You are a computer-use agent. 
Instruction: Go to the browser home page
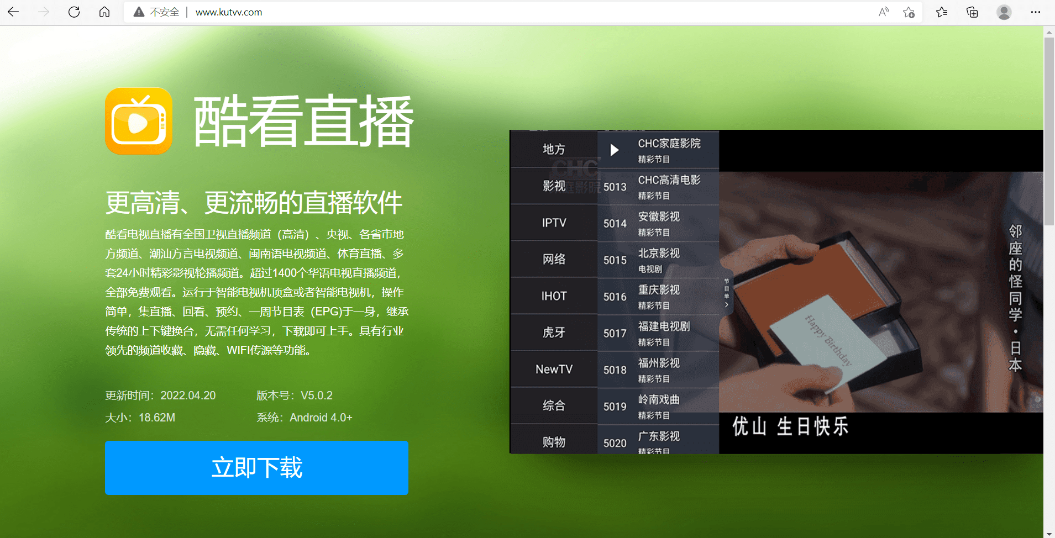104,12
